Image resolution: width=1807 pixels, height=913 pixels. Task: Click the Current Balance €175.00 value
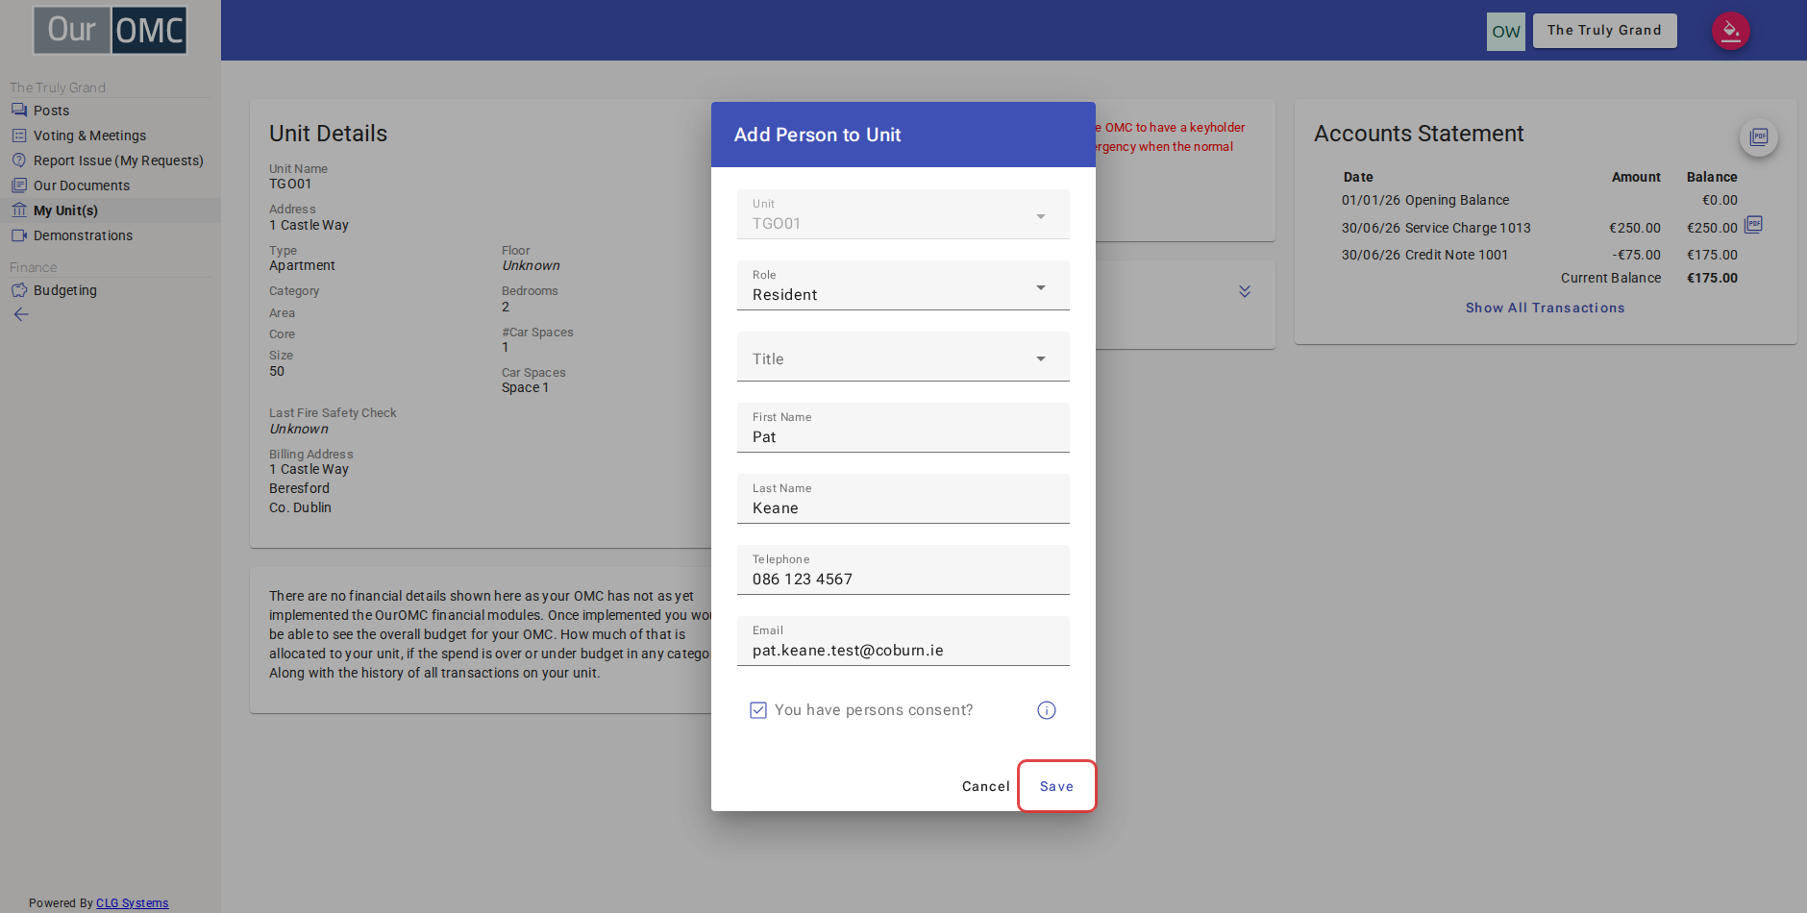[1712, 278]
